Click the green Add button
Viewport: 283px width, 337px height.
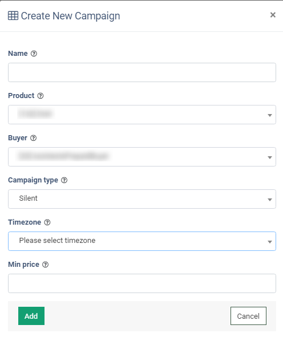point(31,316)
